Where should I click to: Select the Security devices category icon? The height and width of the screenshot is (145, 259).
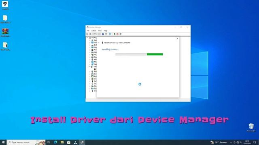(93, 79)
